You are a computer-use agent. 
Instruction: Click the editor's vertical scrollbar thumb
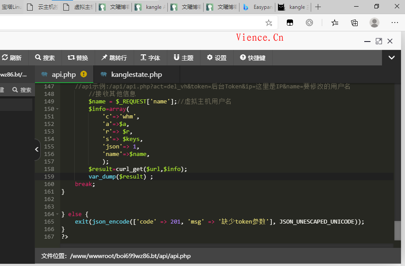coord(397,230)
